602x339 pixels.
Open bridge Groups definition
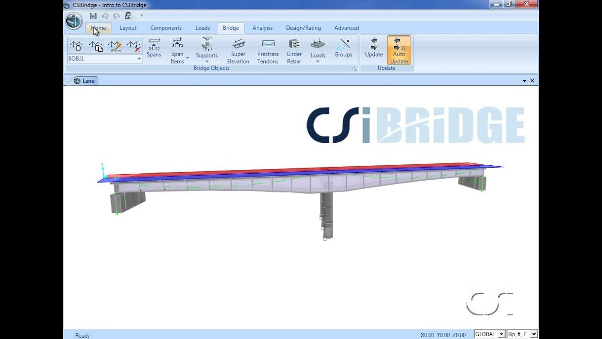(x=343, y=48)
